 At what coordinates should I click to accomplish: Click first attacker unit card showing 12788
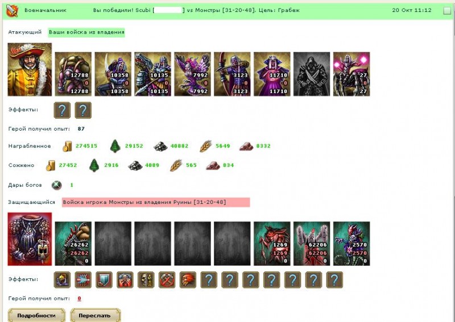73,74
